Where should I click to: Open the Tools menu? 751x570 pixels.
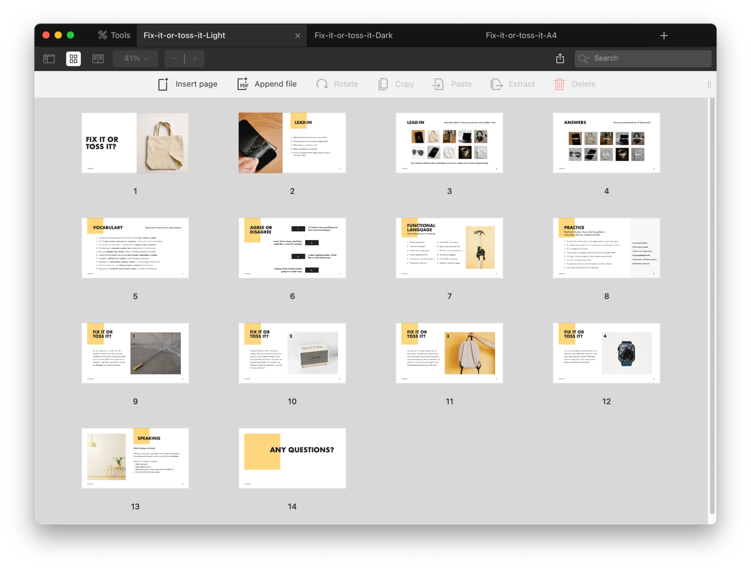click(114, 35)
